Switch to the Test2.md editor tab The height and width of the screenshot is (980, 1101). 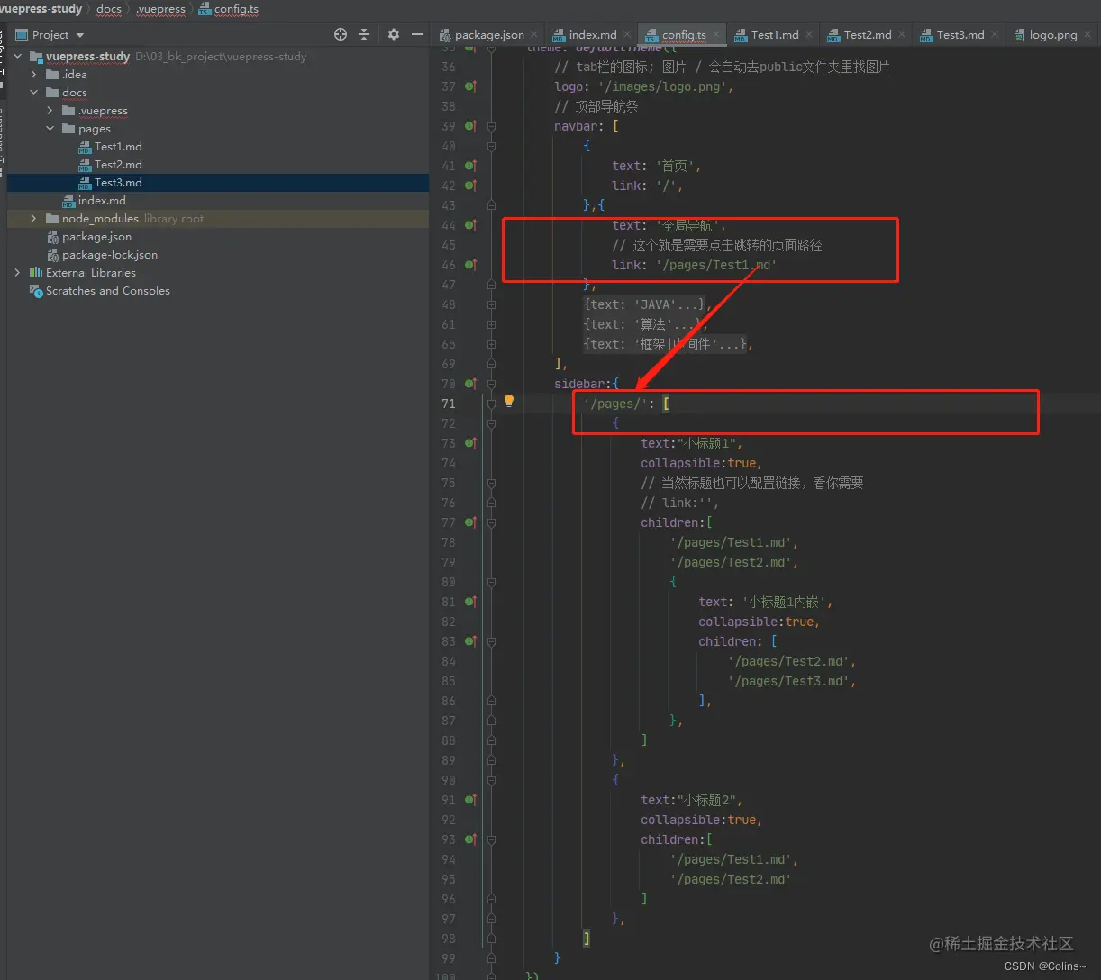867,34
